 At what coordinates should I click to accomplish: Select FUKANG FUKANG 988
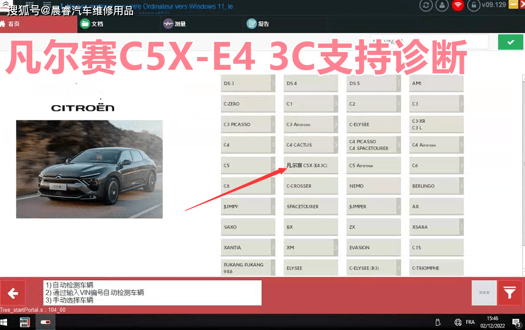(248, 268)
